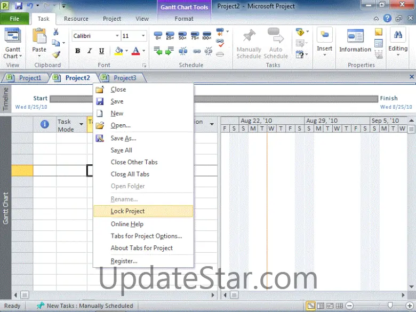The width and height of the screenshot is (416, 312).
Task: Mark task 25% complete
Action: click(170, 36)
